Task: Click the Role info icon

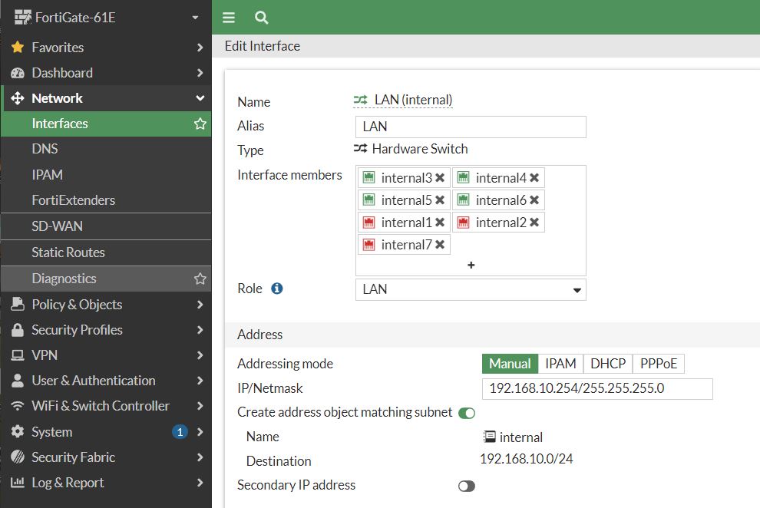Action: tap(277, 289)
